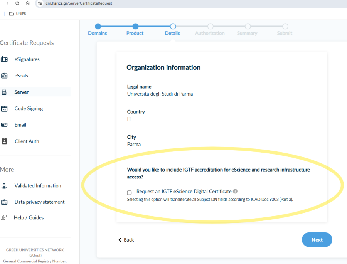Open Data privacy statement page

39,202
